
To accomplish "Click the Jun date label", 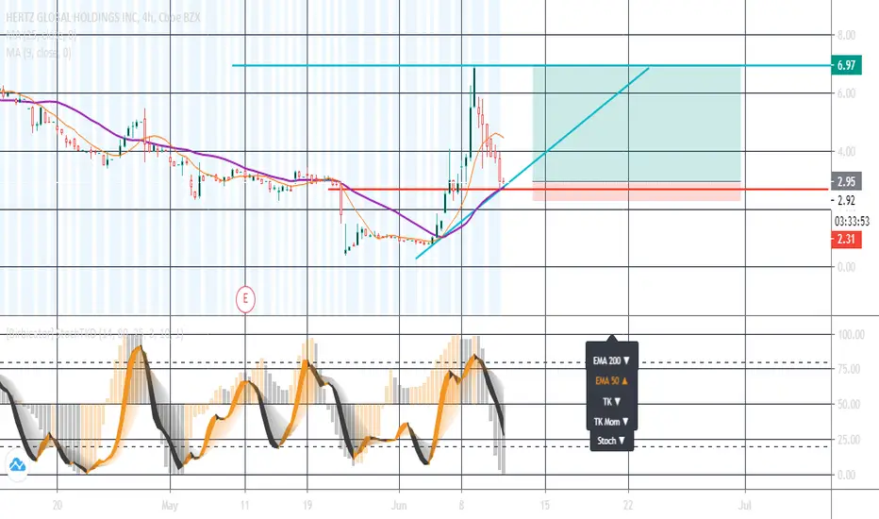I will coord(399,506).
